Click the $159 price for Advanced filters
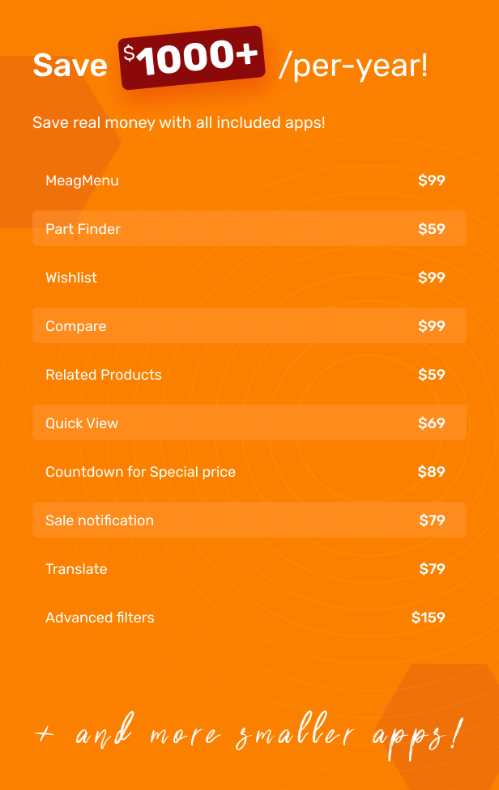The width and height of the screenshot is (499, 790). coord(428,617)
